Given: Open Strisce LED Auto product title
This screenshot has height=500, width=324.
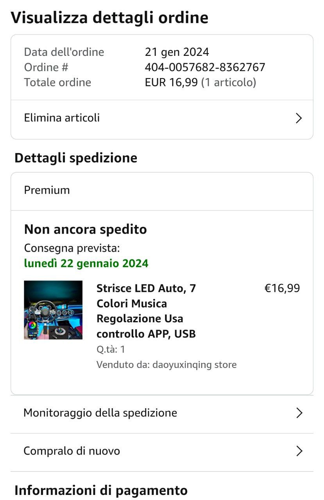Looking at the screenshot, I should coord(146,311).
